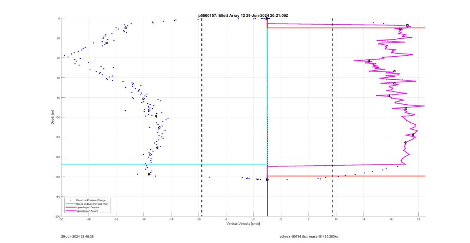The height and width of the screenshot is (243, 470).
Task: Click the positive x-axis tick label '10'
Action: click(x=336, y=220)
